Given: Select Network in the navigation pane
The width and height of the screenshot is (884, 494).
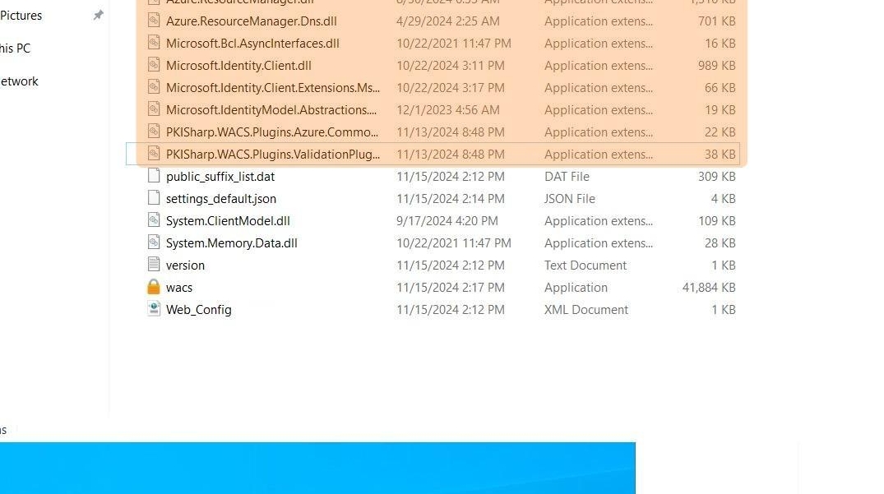Looking at the screenshot, I should click(19, 81).
